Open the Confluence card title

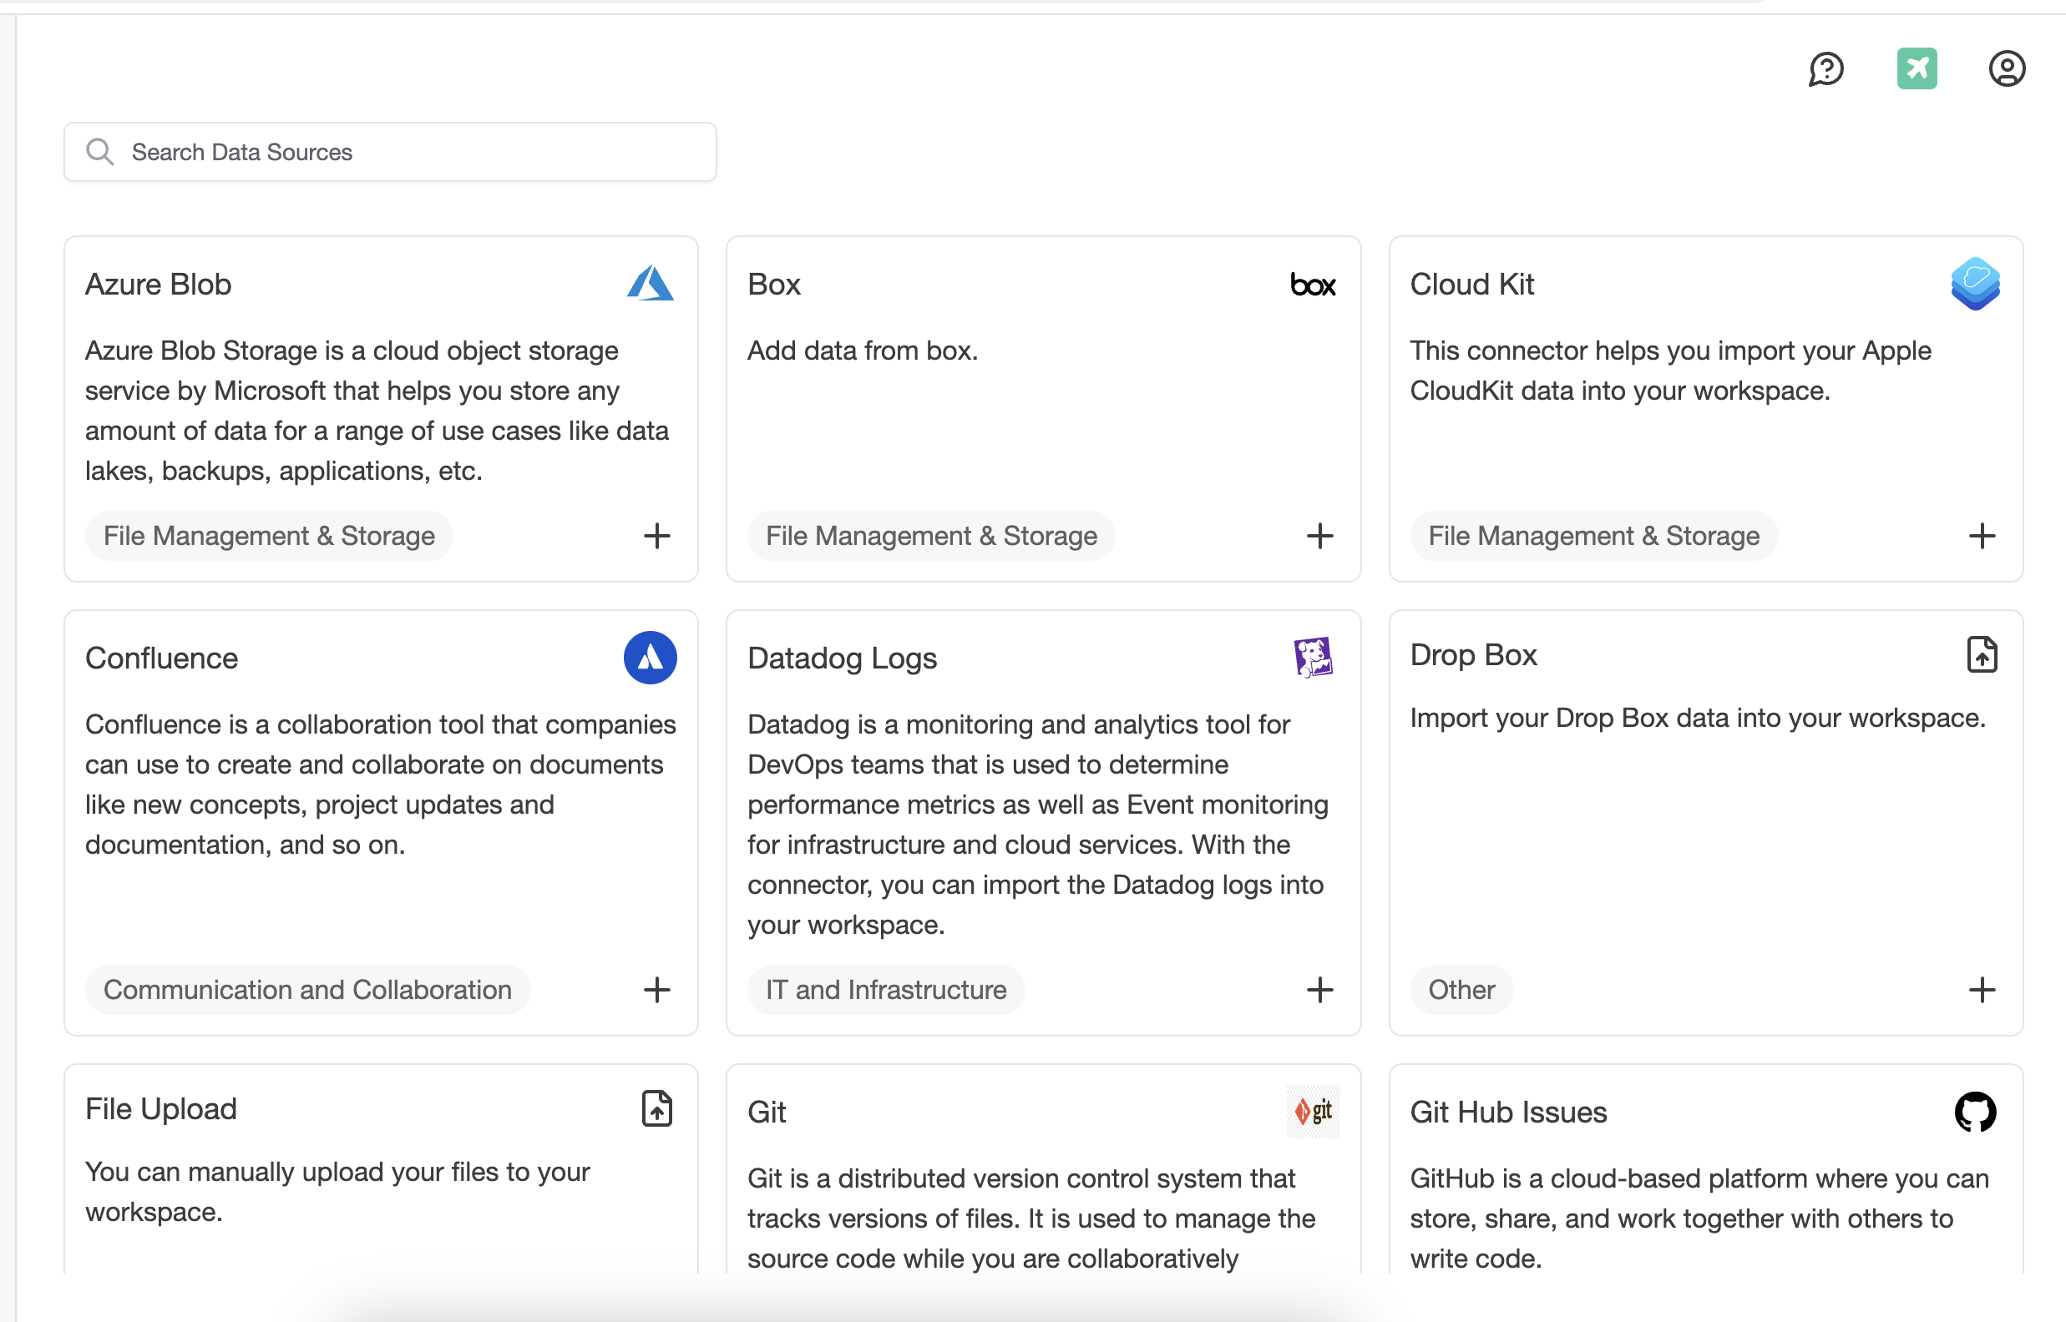click(161, 658)
